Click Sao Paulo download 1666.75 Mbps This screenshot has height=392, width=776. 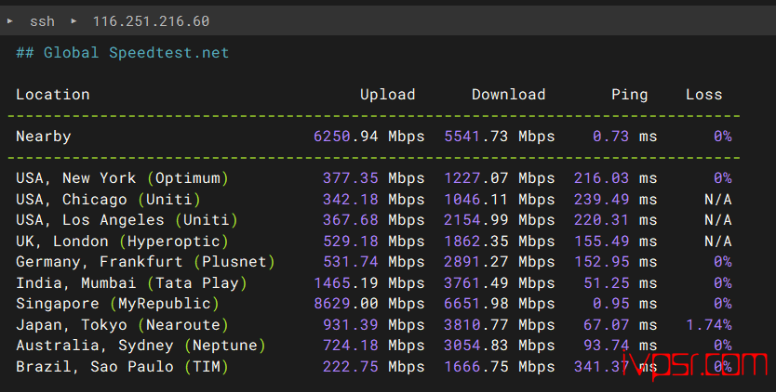(500, 367)
